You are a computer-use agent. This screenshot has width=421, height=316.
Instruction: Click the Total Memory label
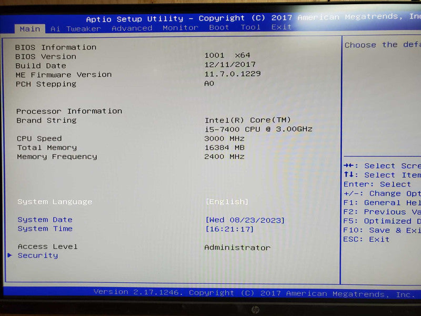pos(47,147)
